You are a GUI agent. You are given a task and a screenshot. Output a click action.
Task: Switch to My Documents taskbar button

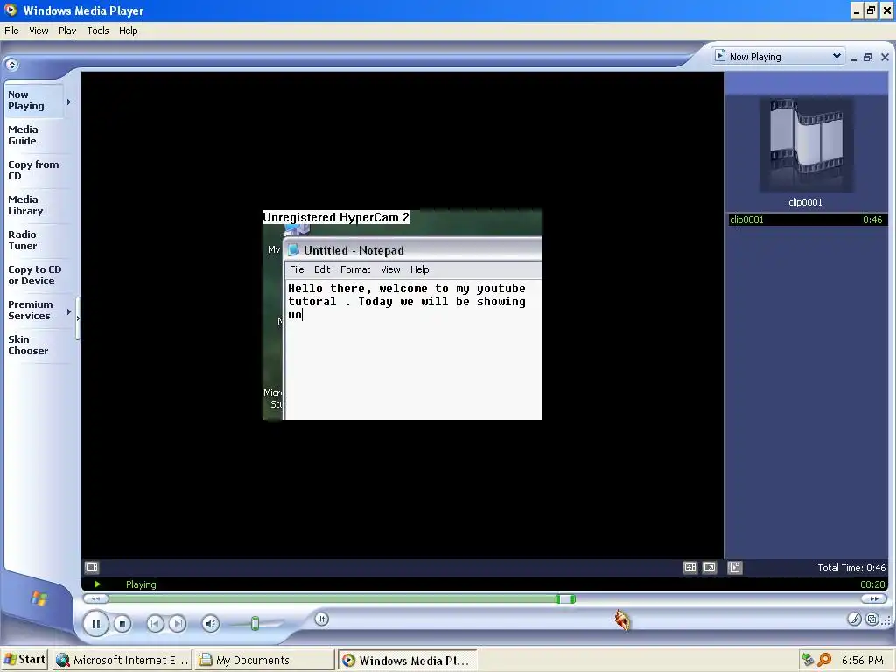[x=263, y=660]
